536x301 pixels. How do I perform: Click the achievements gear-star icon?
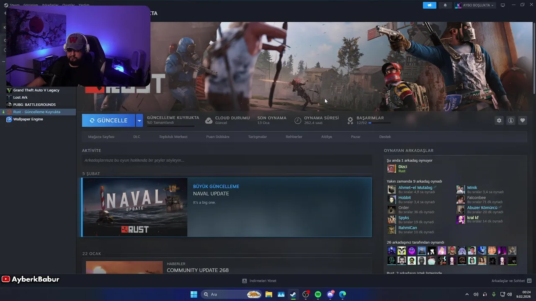coord(350,120)
